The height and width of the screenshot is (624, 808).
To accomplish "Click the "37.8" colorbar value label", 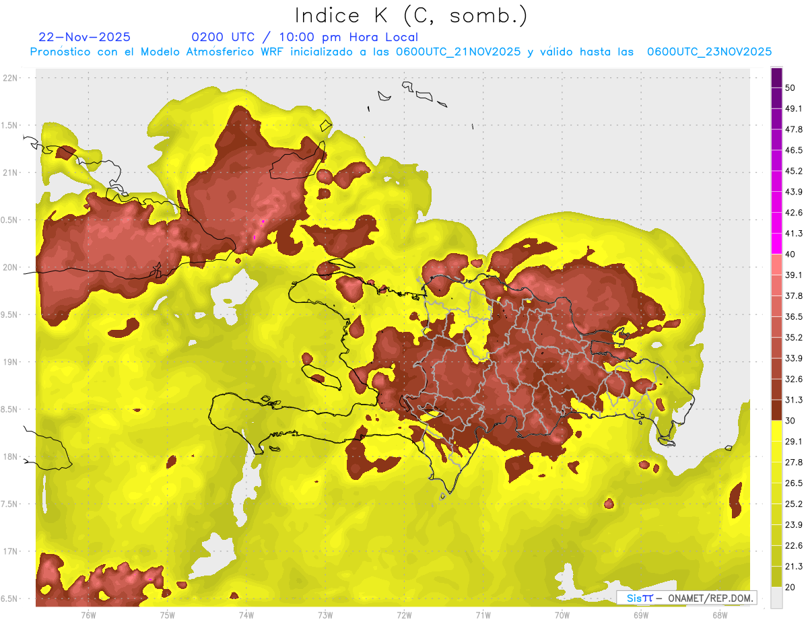I will coord(794,296).
